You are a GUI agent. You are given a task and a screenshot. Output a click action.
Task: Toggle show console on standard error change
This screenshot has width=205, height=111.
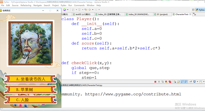click(x=186, y=82)
